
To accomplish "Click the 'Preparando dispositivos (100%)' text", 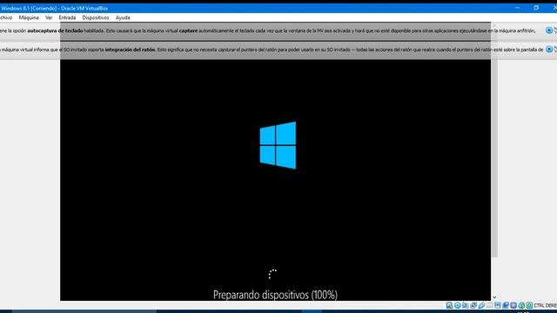I will [275, 295].
